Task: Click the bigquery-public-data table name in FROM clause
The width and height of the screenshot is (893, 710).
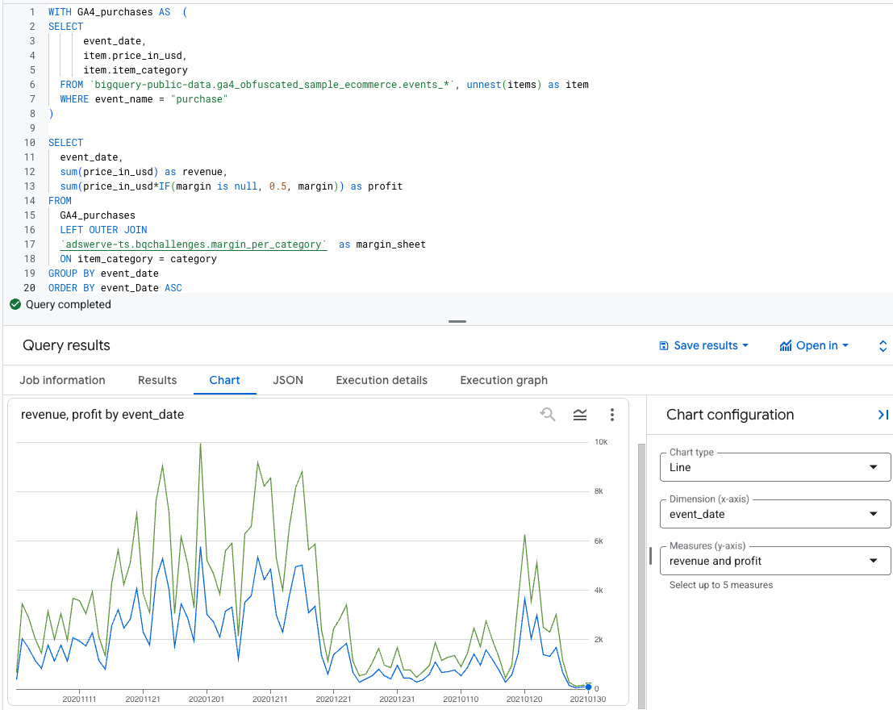Action: 273,85
